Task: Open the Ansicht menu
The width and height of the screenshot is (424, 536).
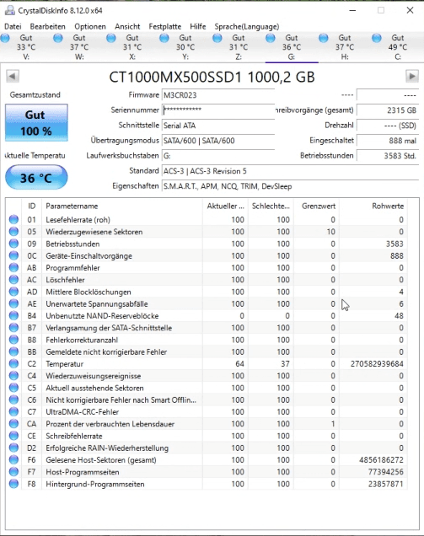Action: (127, 26)
